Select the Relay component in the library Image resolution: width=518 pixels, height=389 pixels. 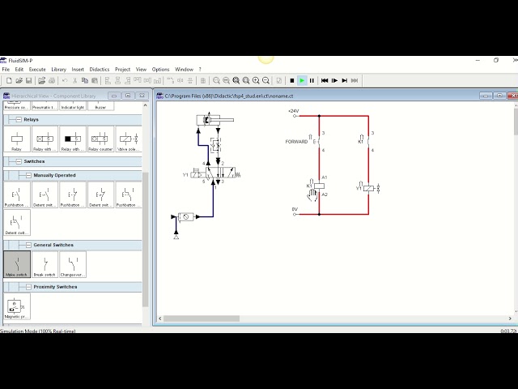click(x=16, y=139)
